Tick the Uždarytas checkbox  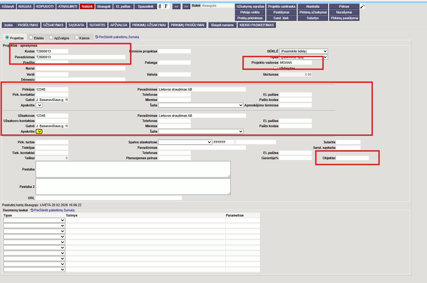[x=276, y=68]
